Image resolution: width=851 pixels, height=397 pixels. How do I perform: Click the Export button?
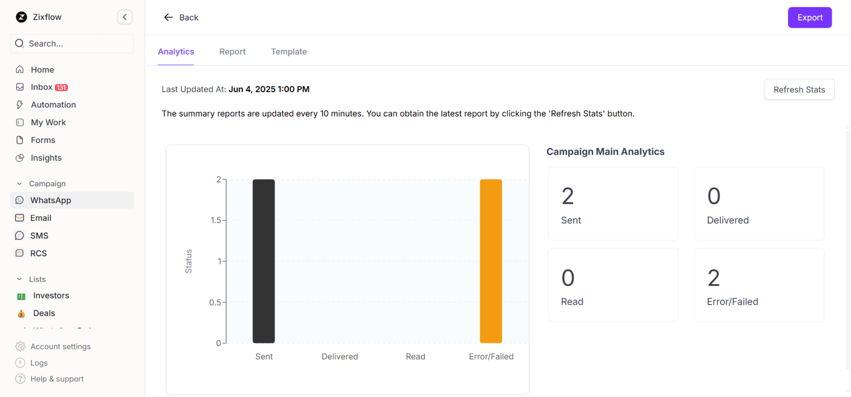click(809, 17)
